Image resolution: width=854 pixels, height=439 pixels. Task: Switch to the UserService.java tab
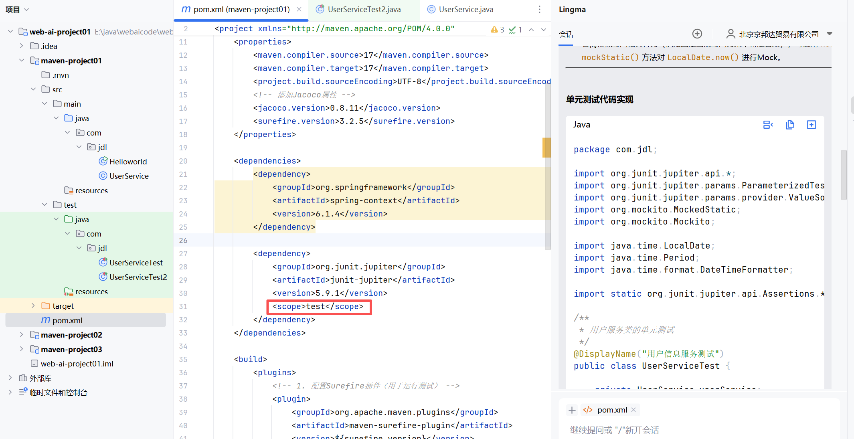tap(465, 9)
